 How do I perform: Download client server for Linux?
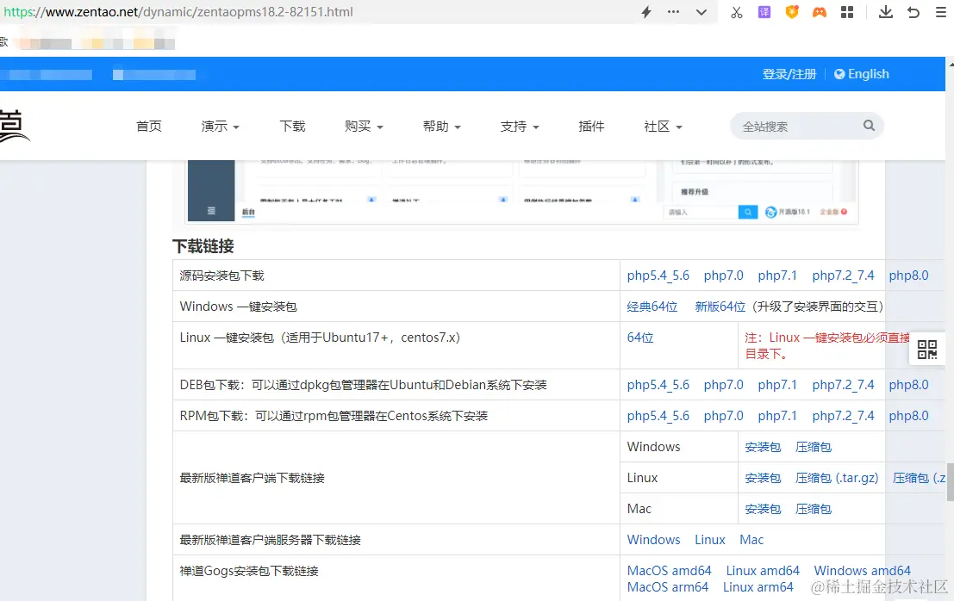pos(710,540)
